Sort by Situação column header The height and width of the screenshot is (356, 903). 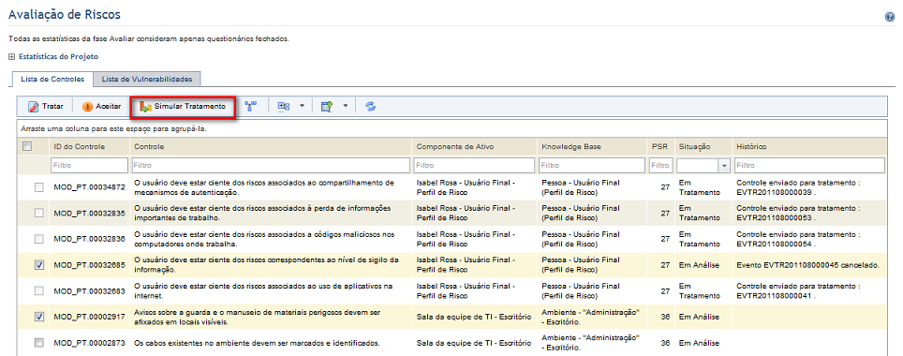tap(694, 147)
